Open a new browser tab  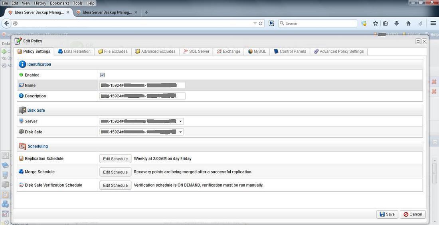(146, 12)
